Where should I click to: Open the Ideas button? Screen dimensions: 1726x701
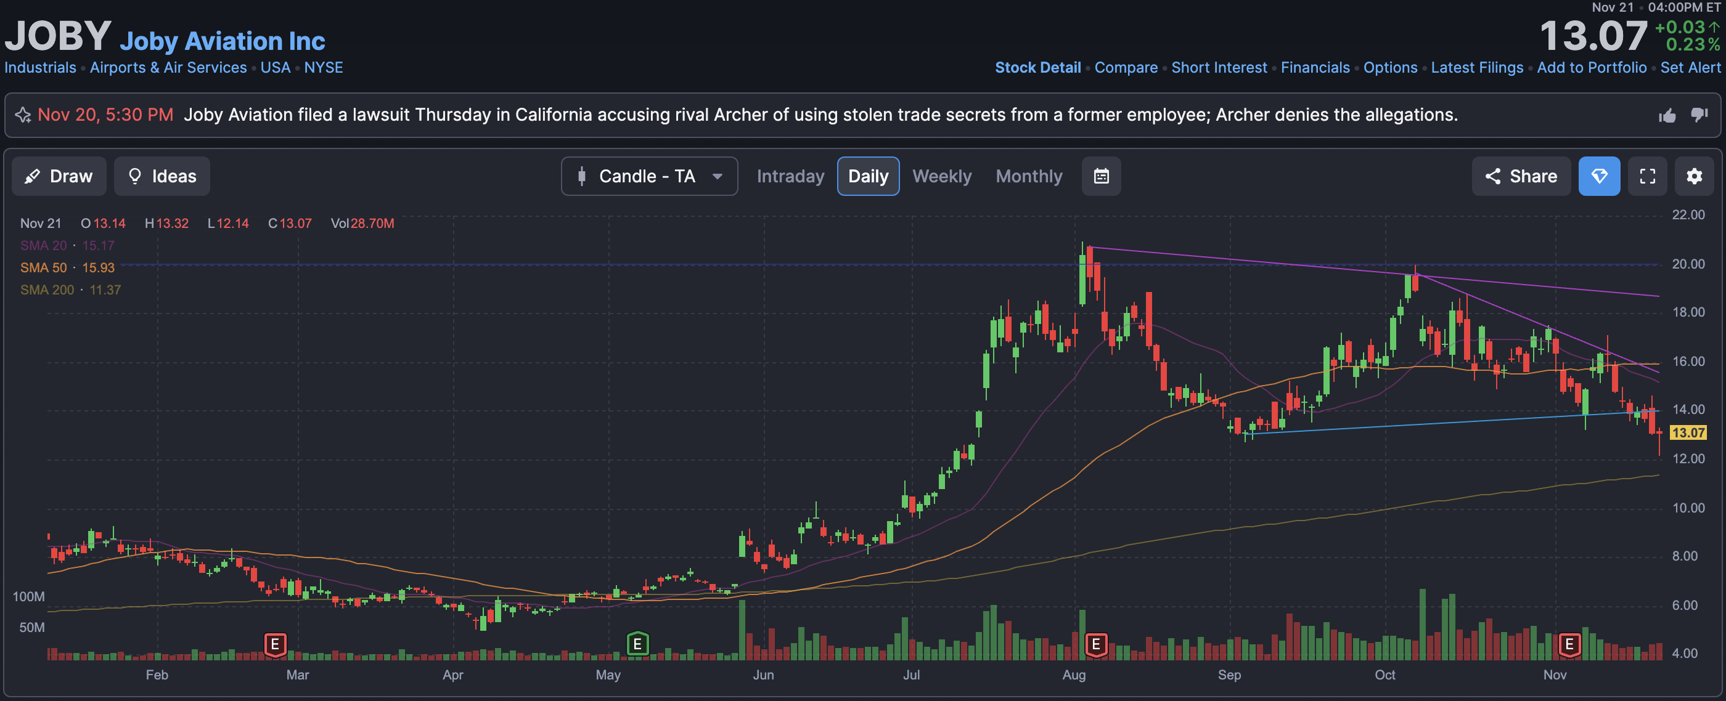162,176
